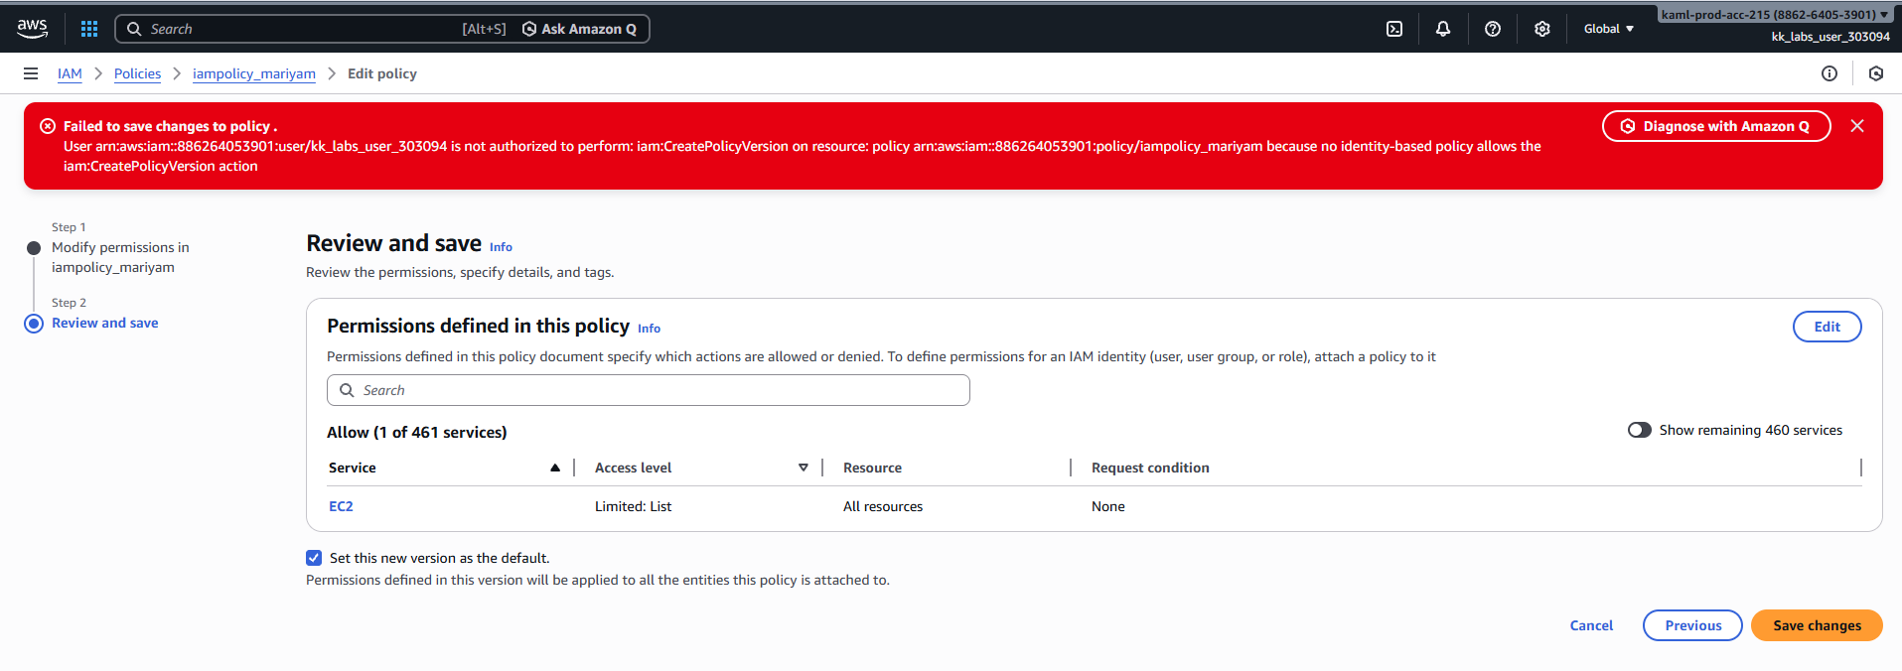The image size is (1902, 671).
Task: Navigate to IAM breadcrumb link
Action: [70, 73]
